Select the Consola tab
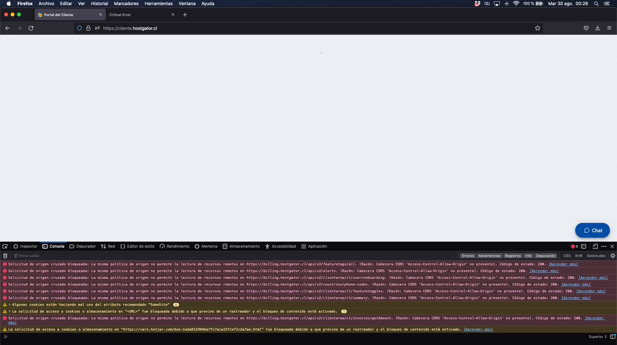Image resolution: width=617 pixels, height=345 pixels. (53, 246)
